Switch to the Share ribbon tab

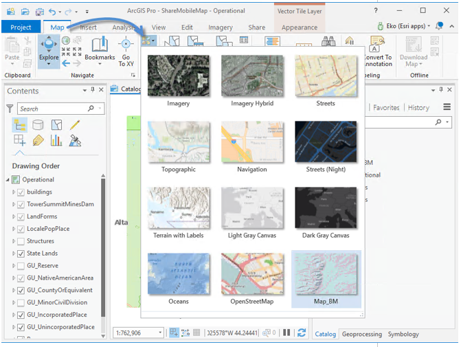click(257, 27)
